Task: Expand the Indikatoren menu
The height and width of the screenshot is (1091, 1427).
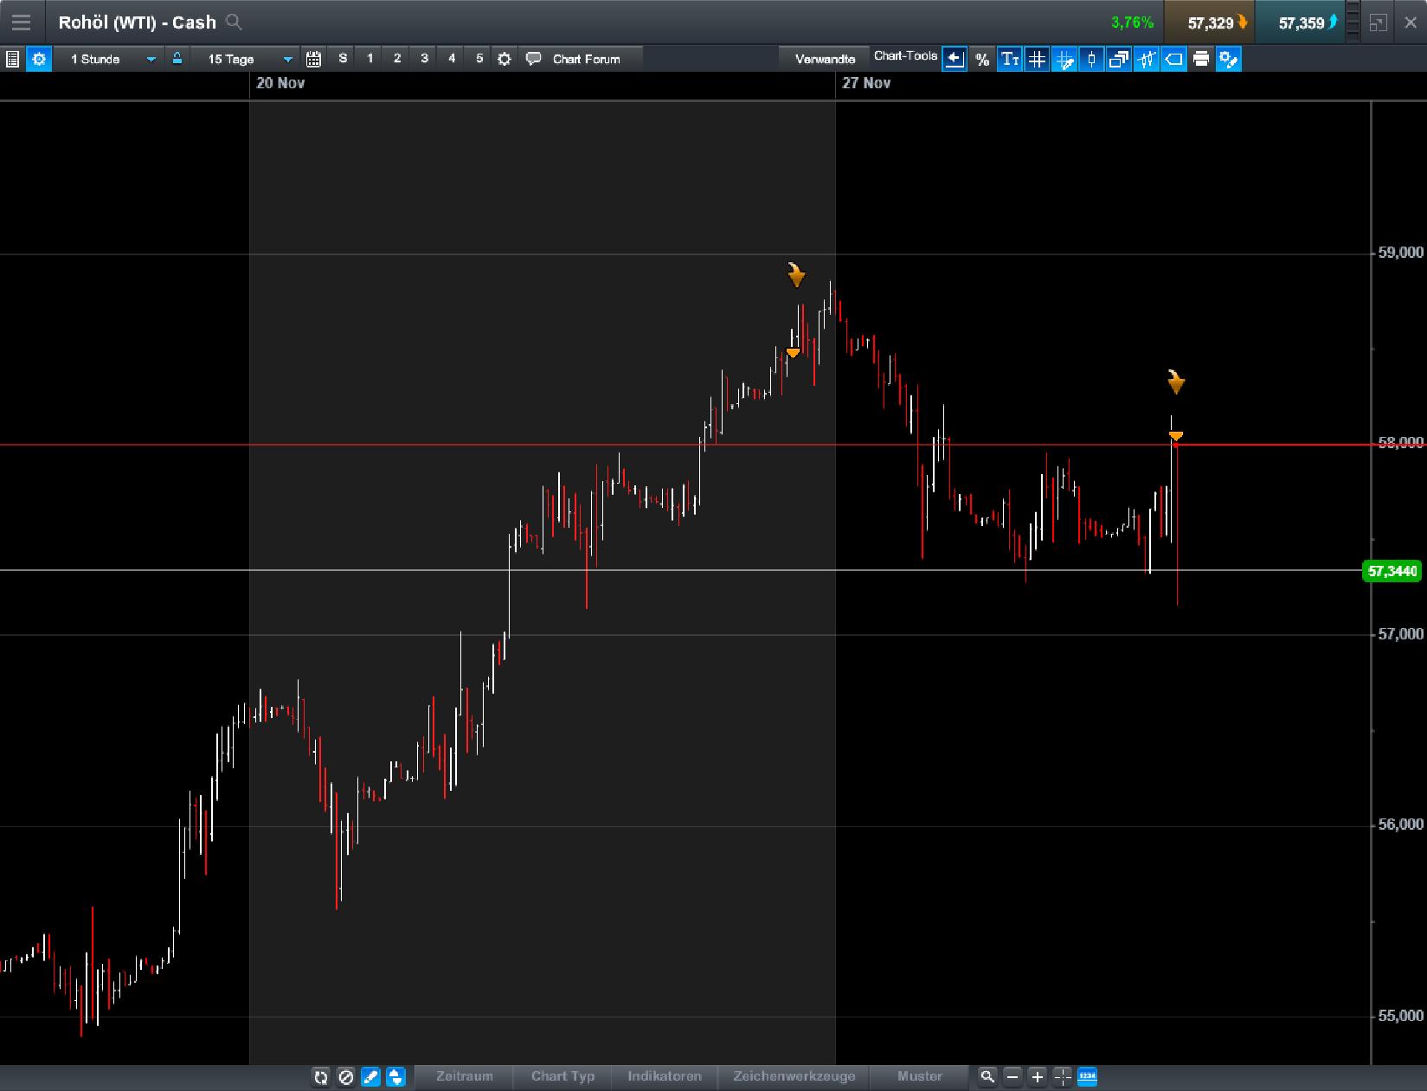Action: (x=664, y=1077)
